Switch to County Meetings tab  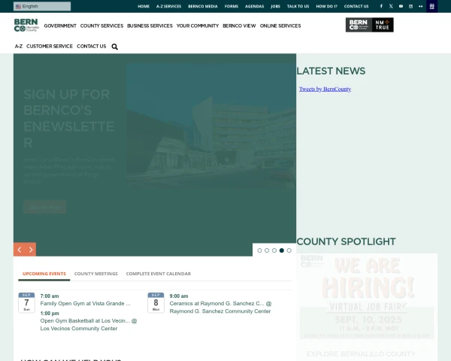pyautogui.click(x=96, y=274)
